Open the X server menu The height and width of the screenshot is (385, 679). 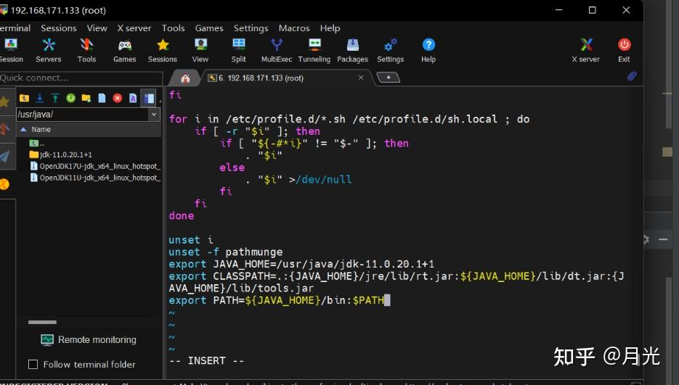[134, 28]
